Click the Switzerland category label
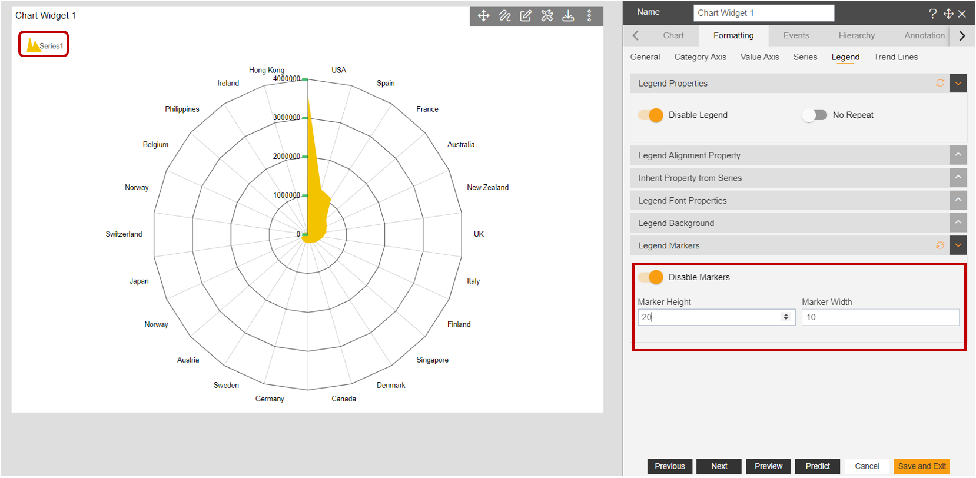Viewport: 976px width, 478px height. tap(124, 234)
